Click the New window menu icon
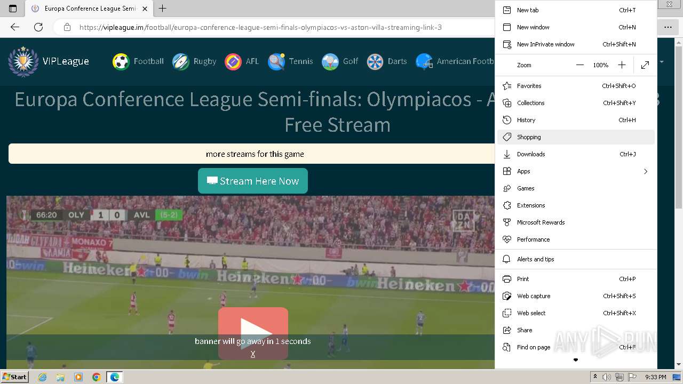This screenshot has width=683, height=384. (x=507, y=27)
